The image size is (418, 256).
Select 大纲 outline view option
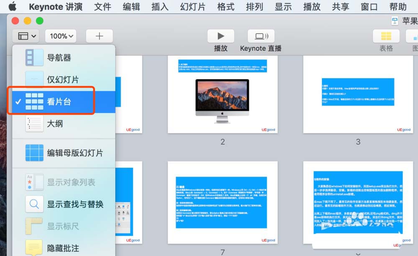pyautogui.click(x=64, y=124)
